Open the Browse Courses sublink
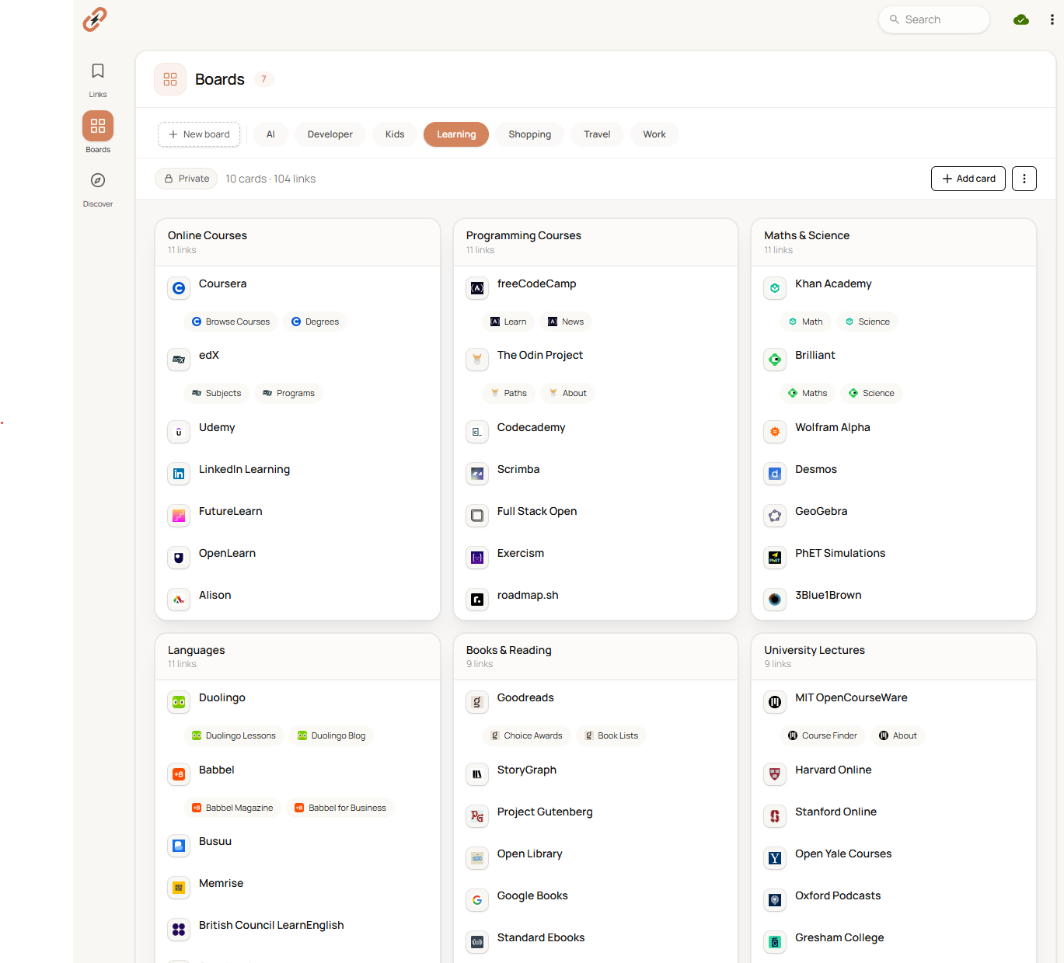The height and width of the screenshot is (963, 1064). [231, 322]
